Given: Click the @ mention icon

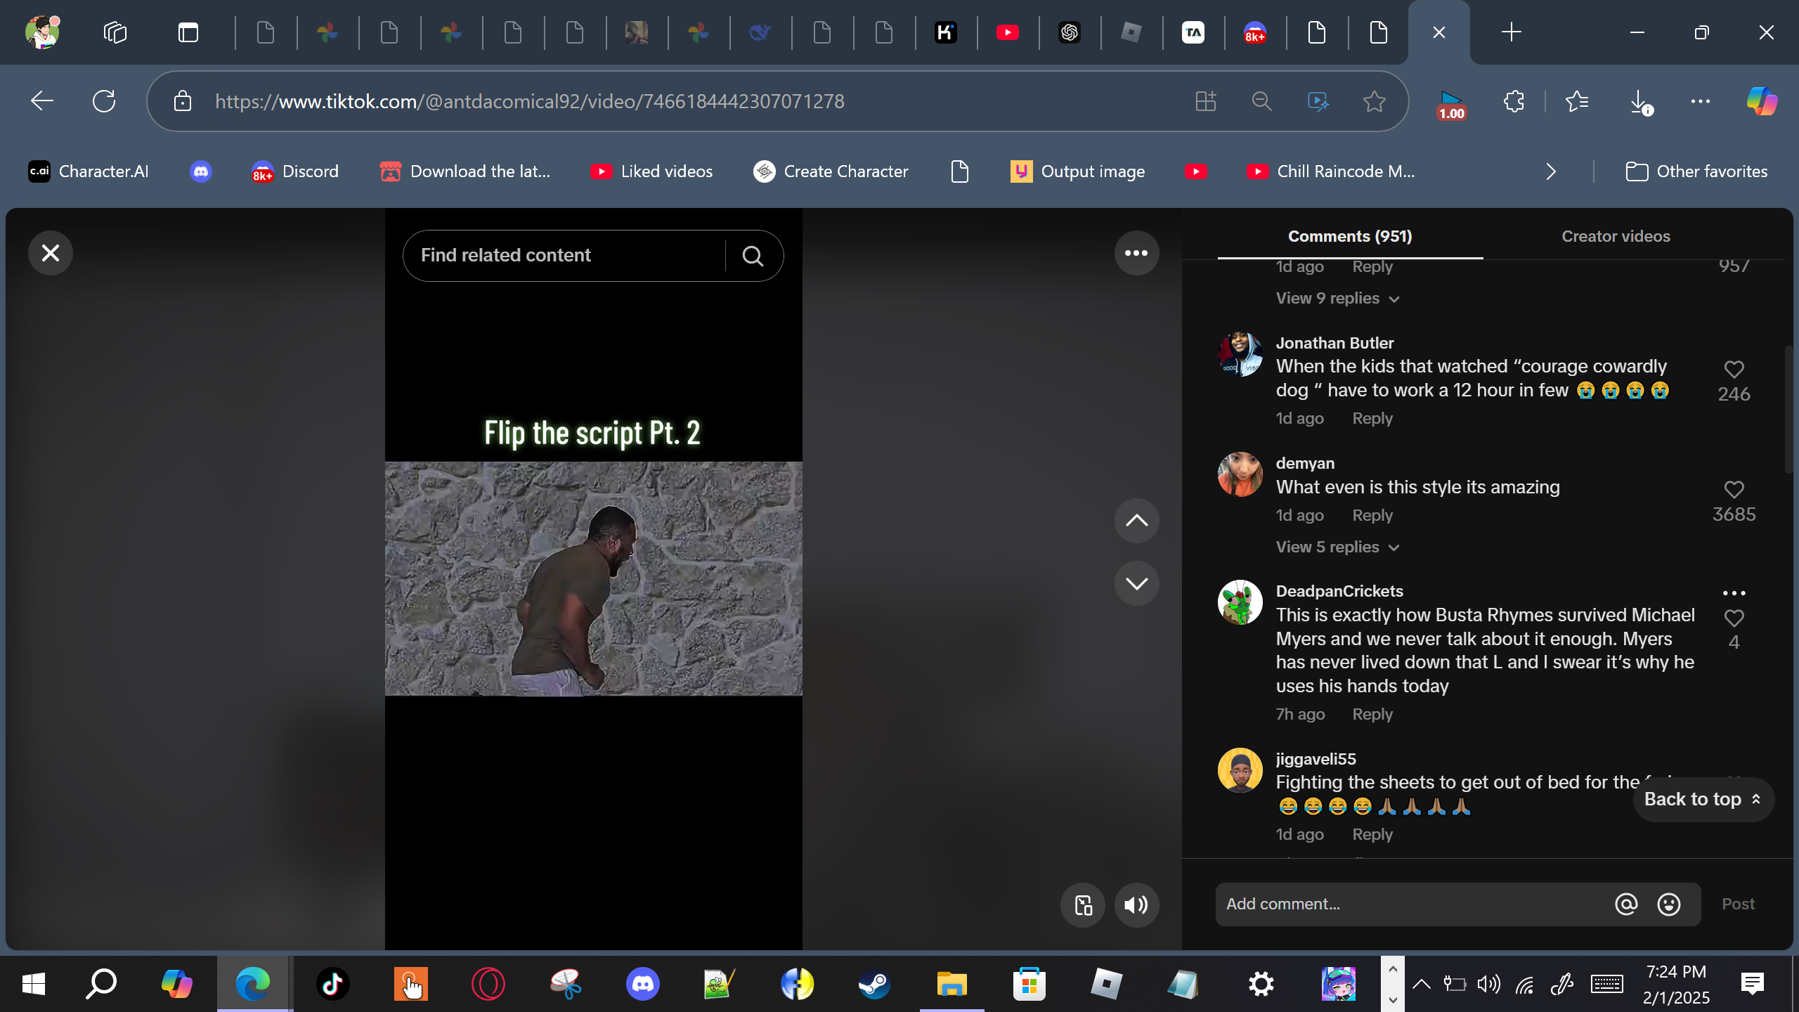Looking at the screenshot, I should (x=1625, y=904).
